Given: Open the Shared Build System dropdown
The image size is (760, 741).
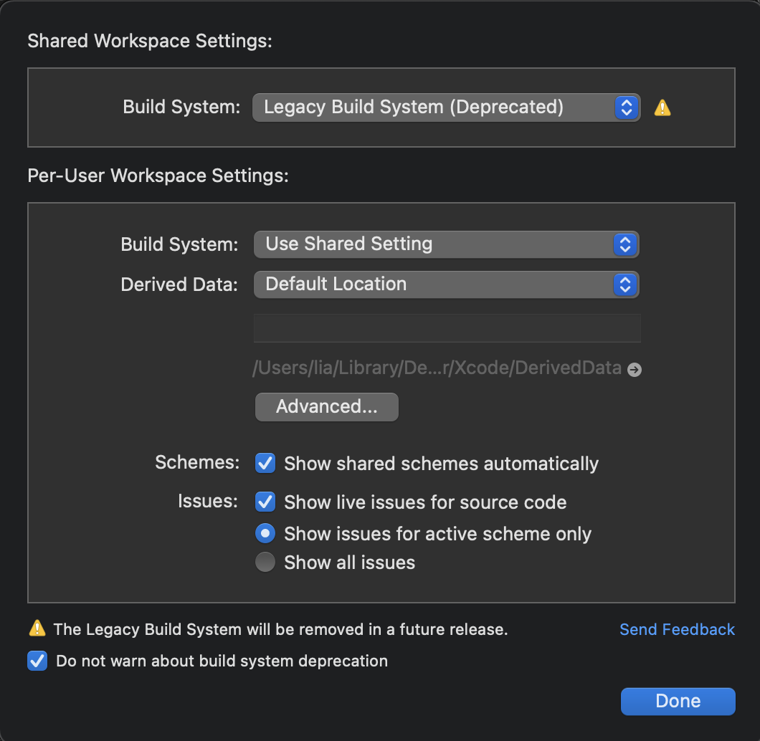Looking at the screenshot, I should pyautogui.click(x=446, y=107).
